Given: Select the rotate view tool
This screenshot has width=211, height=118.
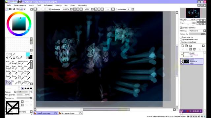Looking at the screenshot, I should pyautogui.click(x=14, y=58).
